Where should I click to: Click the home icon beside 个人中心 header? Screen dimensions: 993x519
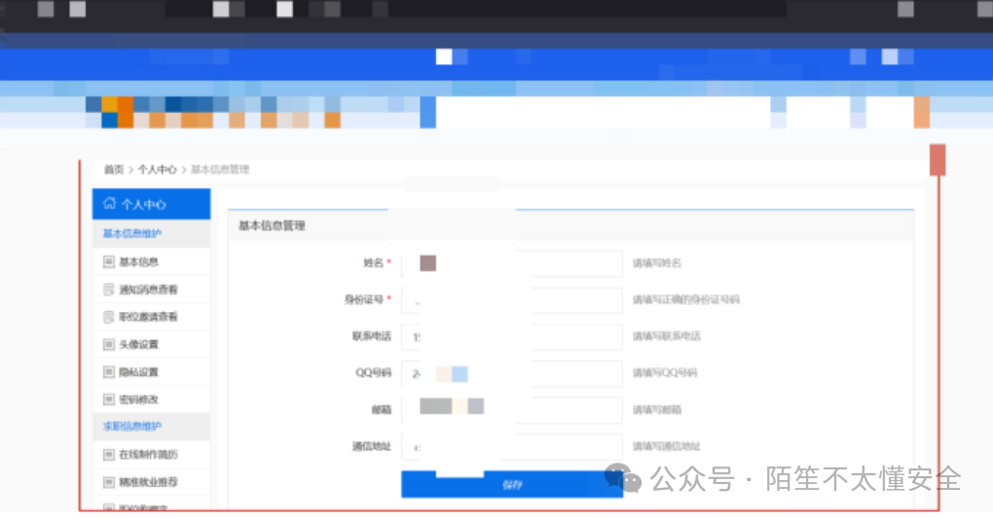[110, 203]
